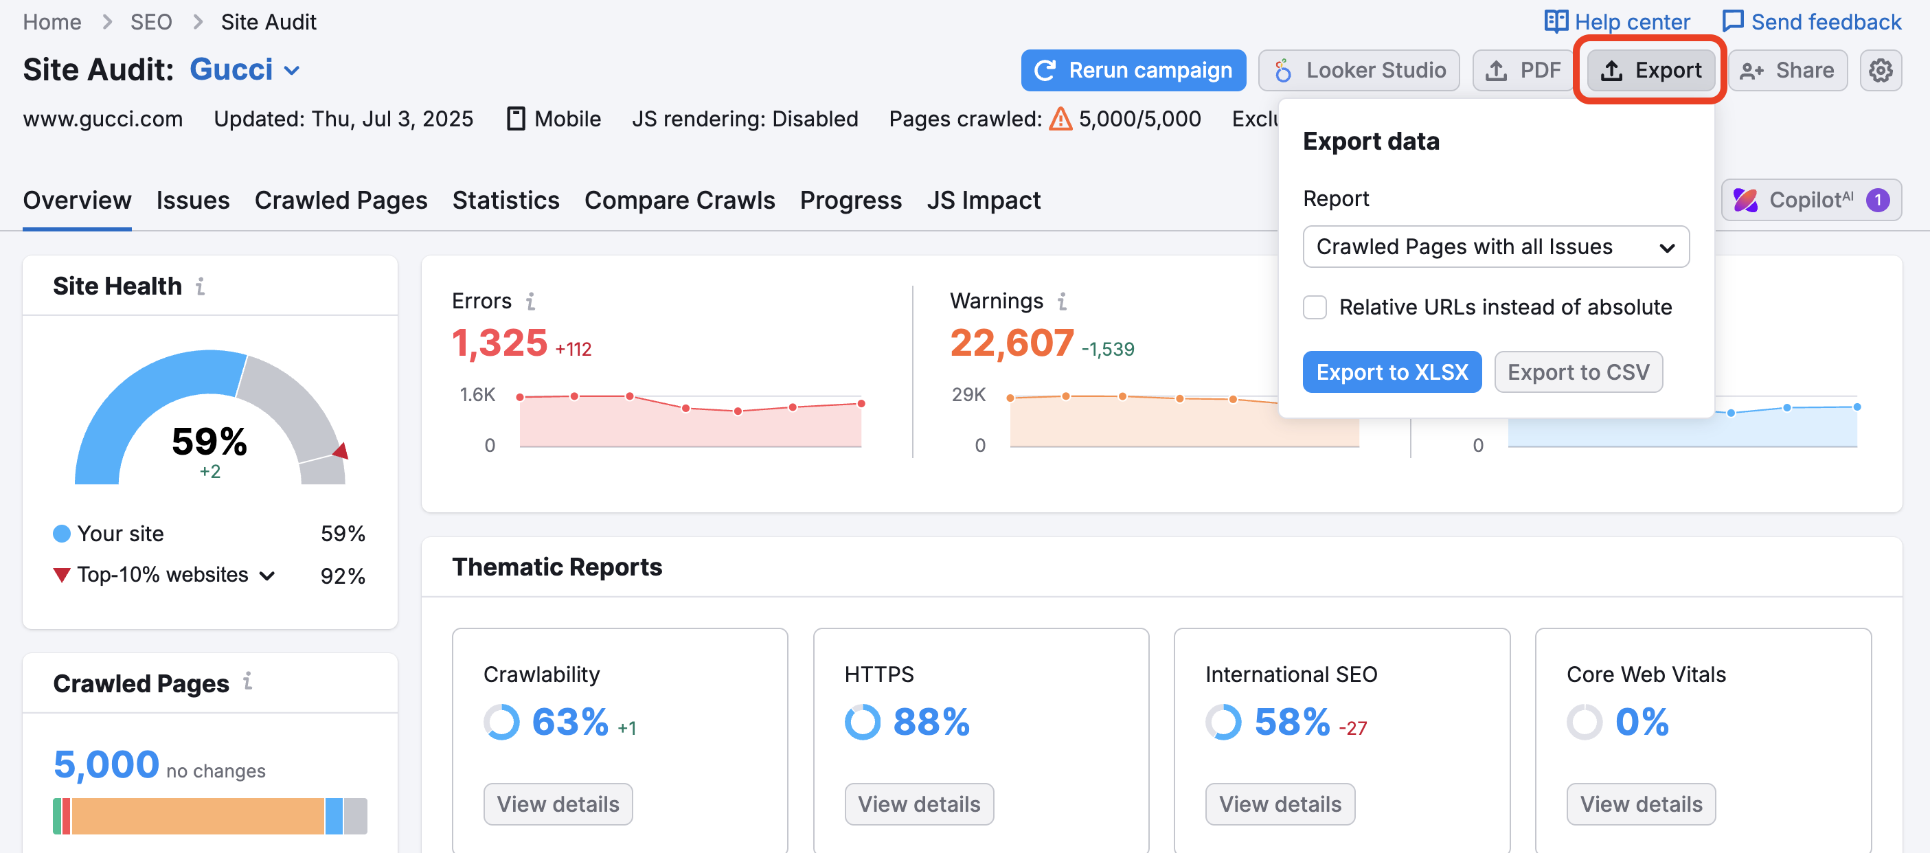Open the Compare Crawls tab
The image size is (1930, 853).
(x=679, y=200)
